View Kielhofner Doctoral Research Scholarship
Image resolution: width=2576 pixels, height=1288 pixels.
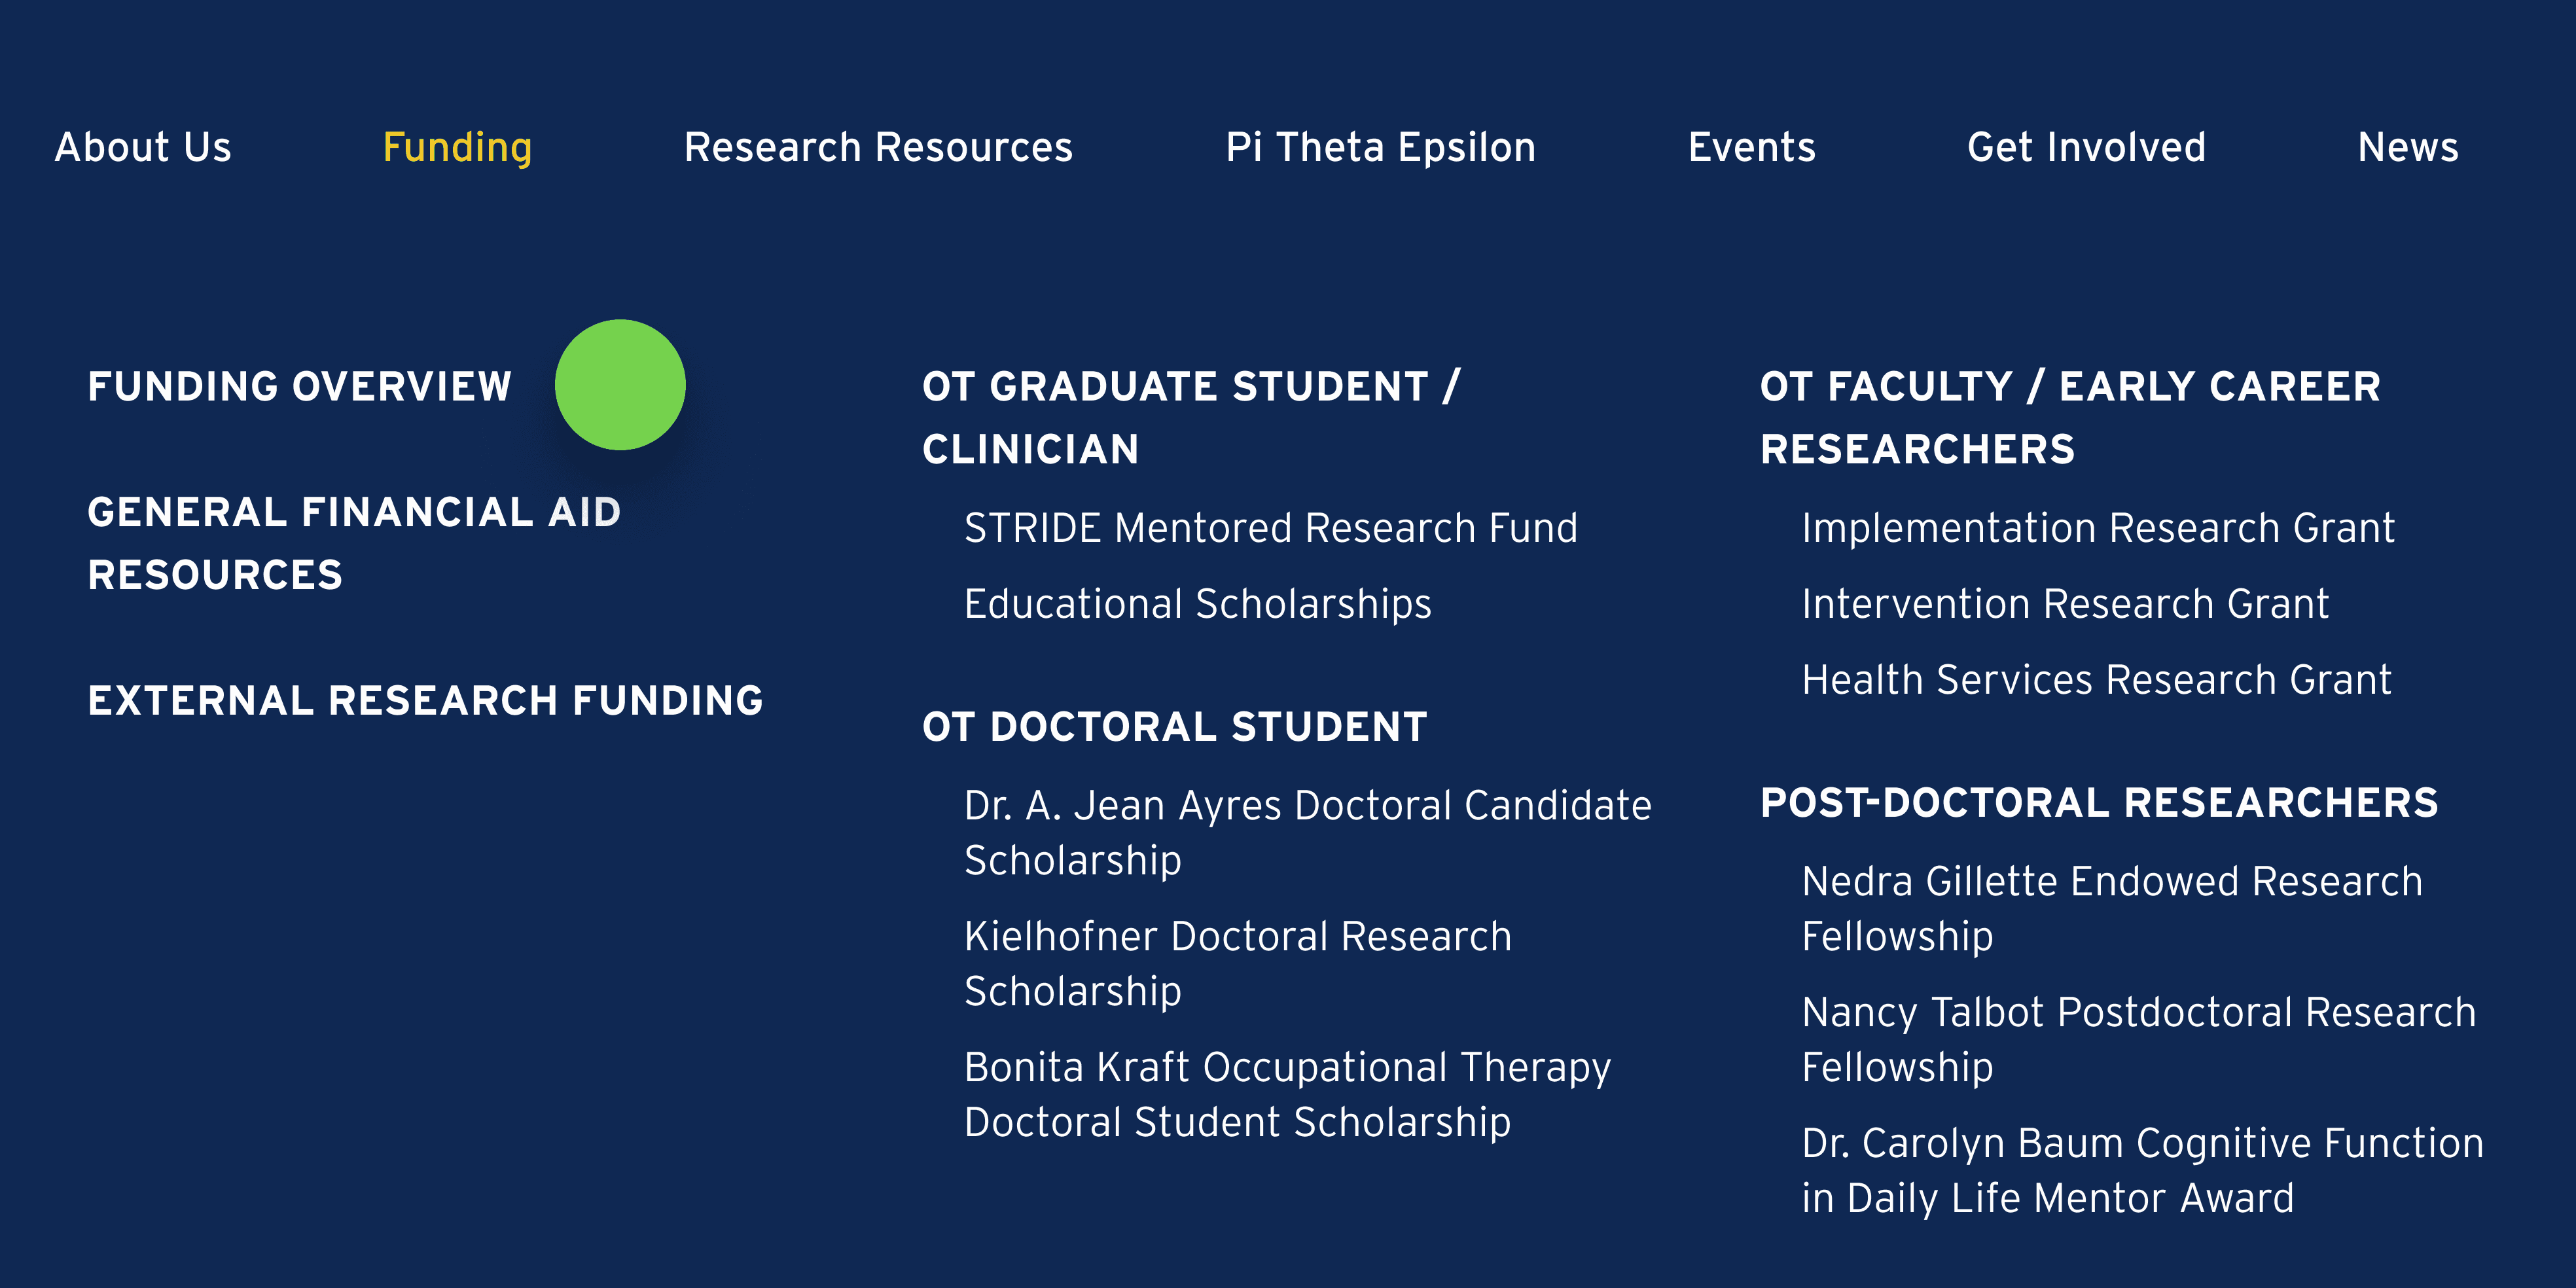pyautogui.click(x=1237, y=963)
